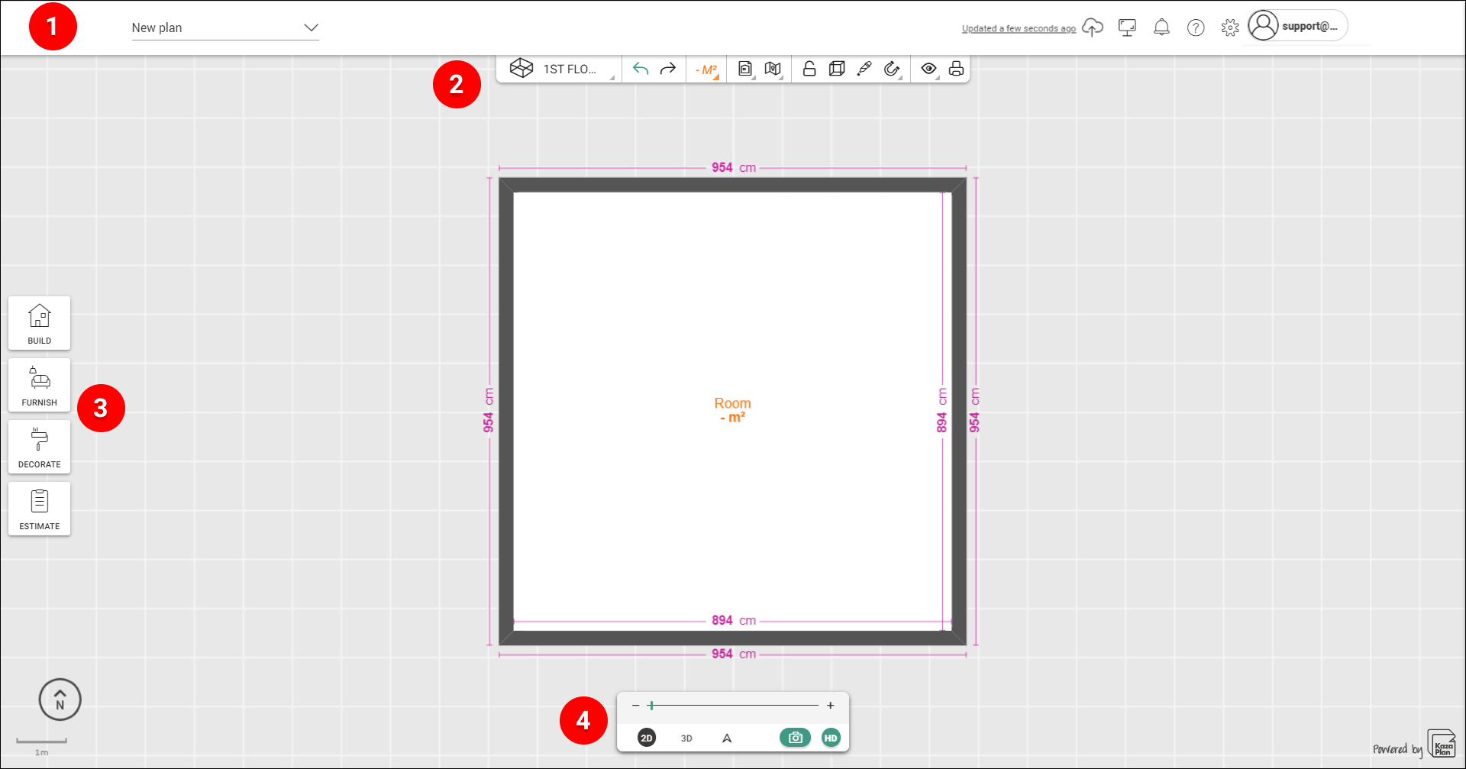Click the 3D cube wireframe icon
The width and height of the screenshot is (1466, 769).
pos(837,69)
